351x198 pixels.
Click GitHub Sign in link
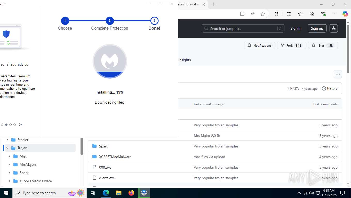pyautogui.click(x=296, y=28)
